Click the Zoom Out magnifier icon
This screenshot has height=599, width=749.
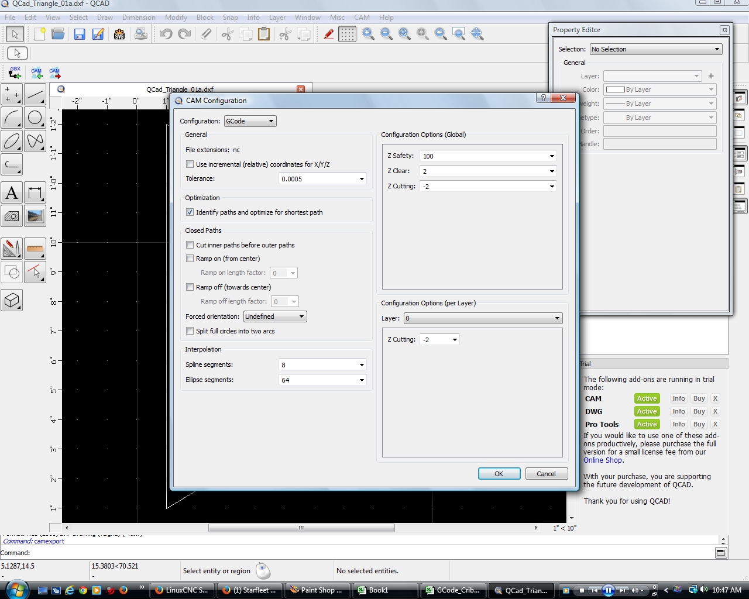click(386, 34)
